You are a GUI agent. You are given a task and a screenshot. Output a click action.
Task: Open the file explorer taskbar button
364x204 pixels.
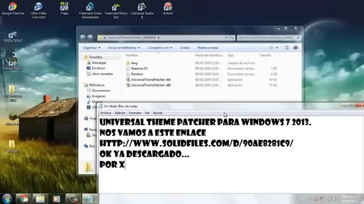[40, 199]
